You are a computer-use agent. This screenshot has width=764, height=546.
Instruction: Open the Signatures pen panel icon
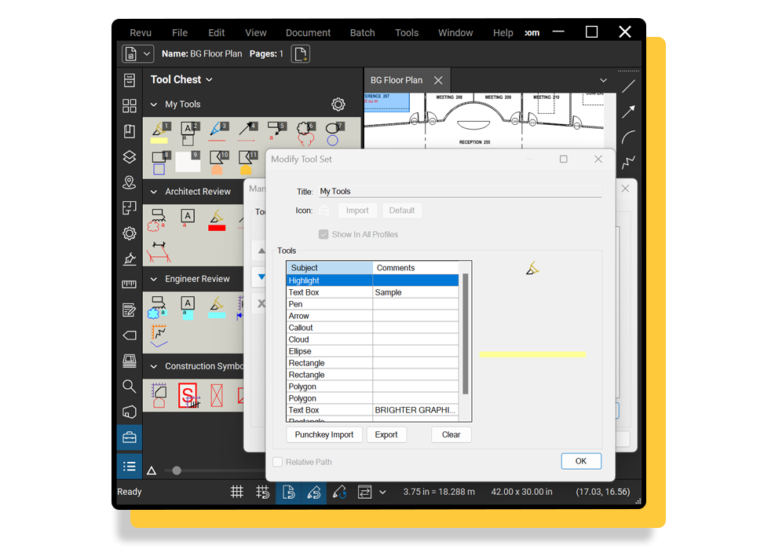pos(129,259)
